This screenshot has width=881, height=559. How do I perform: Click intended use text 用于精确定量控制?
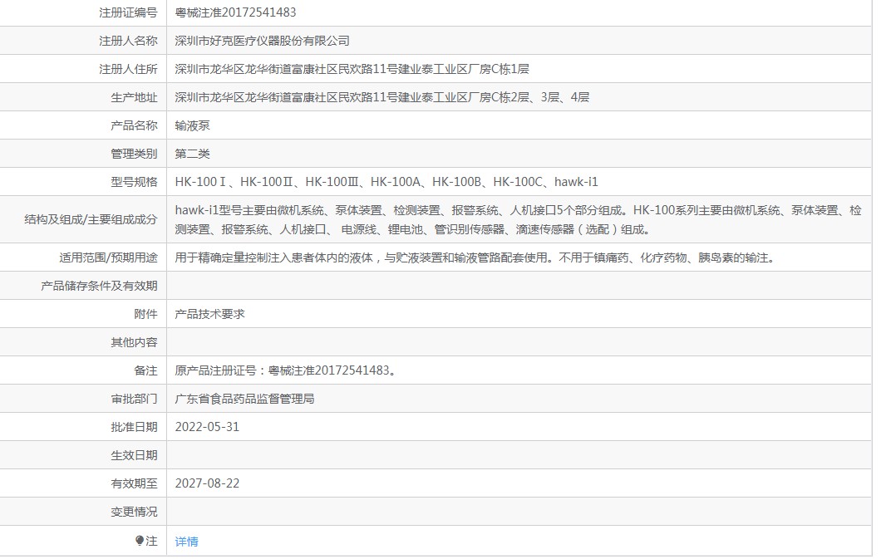(476, 257)
